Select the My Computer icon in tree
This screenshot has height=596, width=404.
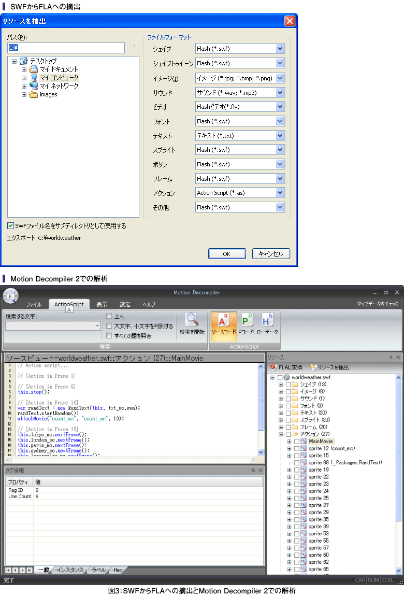point(34,77)
